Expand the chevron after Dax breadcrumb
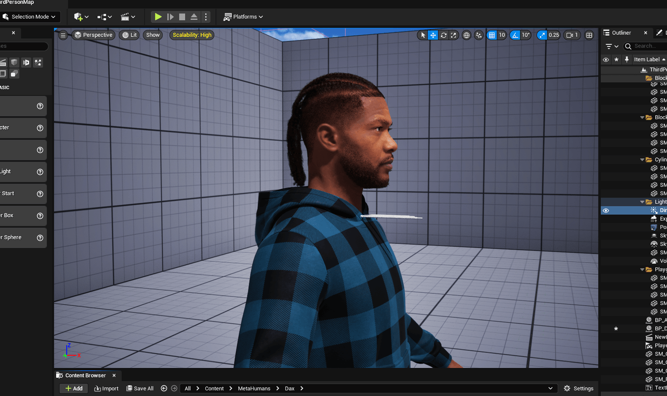Screen dimensions: 667x396 302,389
